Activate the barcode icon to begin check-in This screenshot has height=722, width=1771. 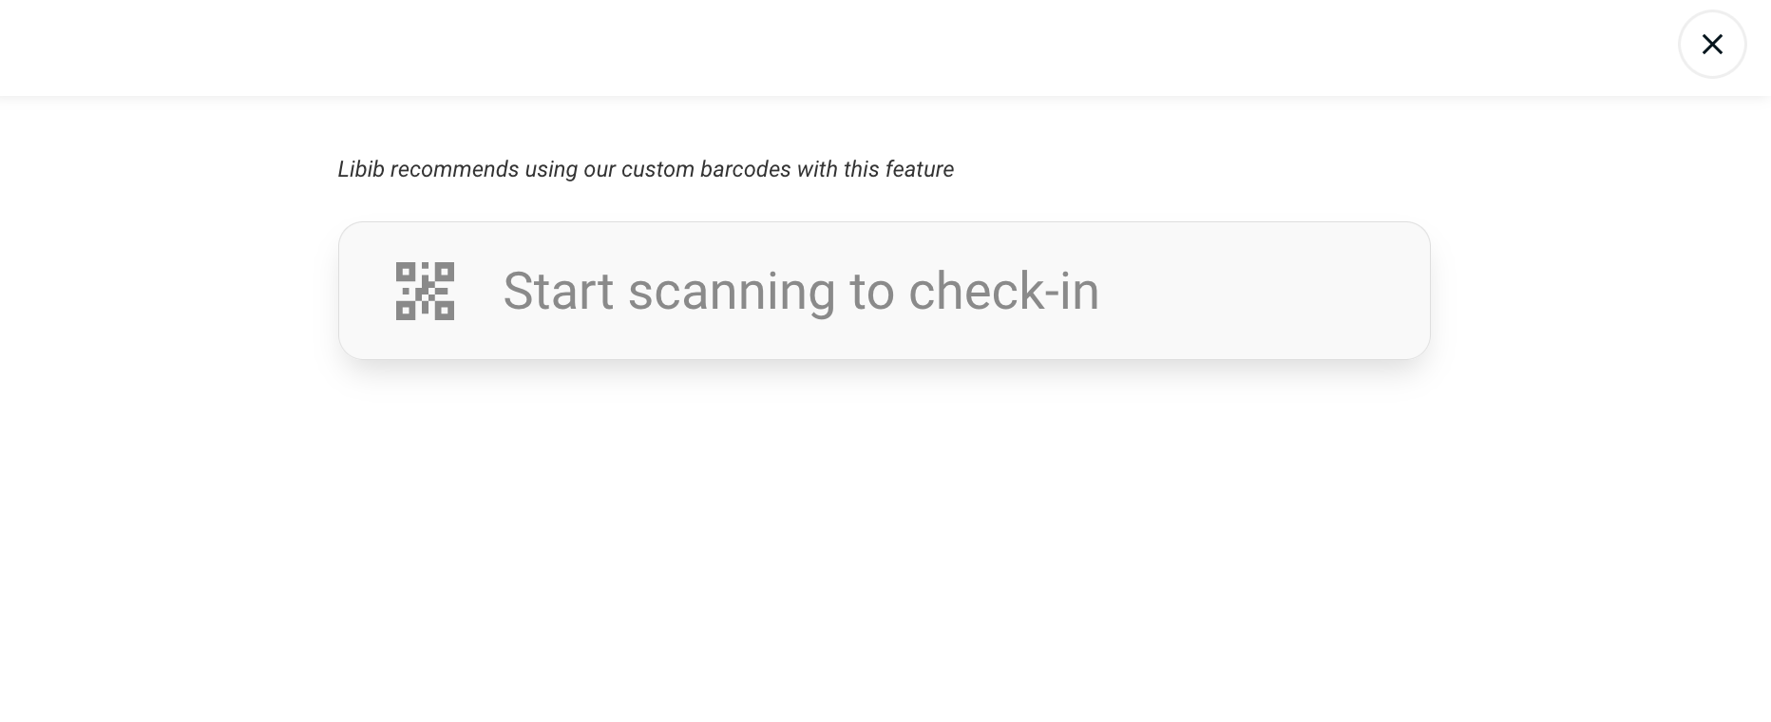tap(425, 291)
